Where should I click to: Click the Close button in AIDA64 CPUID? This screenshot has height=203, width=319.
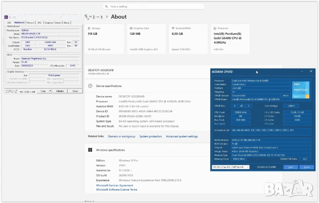pos(307,167)
